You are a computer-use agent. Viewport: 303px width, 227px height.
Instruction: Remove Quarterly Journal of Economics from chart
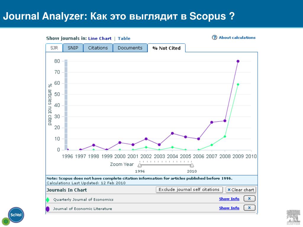click(x=249, y=198)
